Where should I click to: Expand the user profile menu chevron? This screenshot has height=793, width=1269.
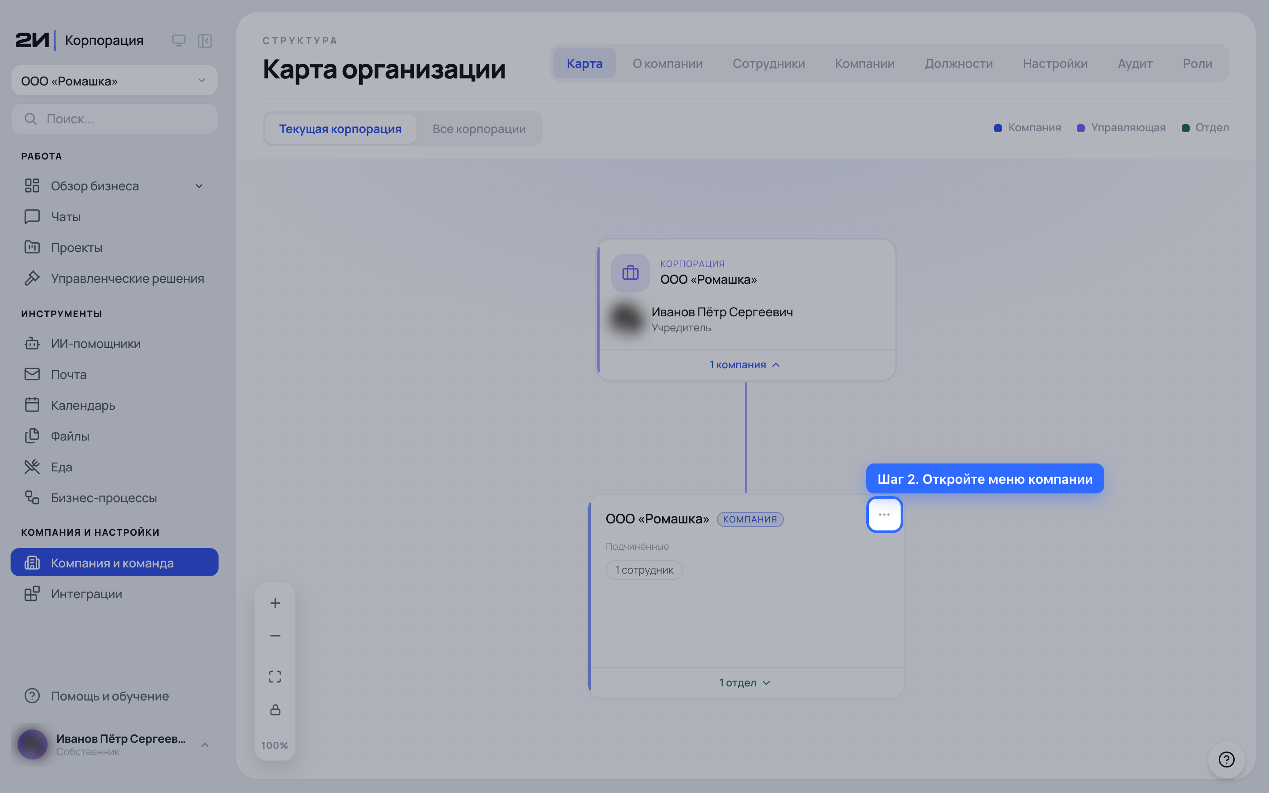point(205,745)
